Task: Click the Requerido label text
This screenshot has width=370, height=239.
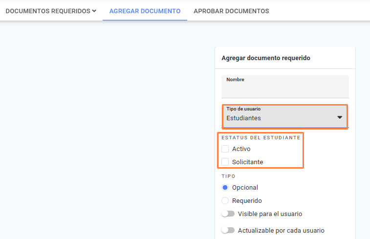Action: (247, 201)
